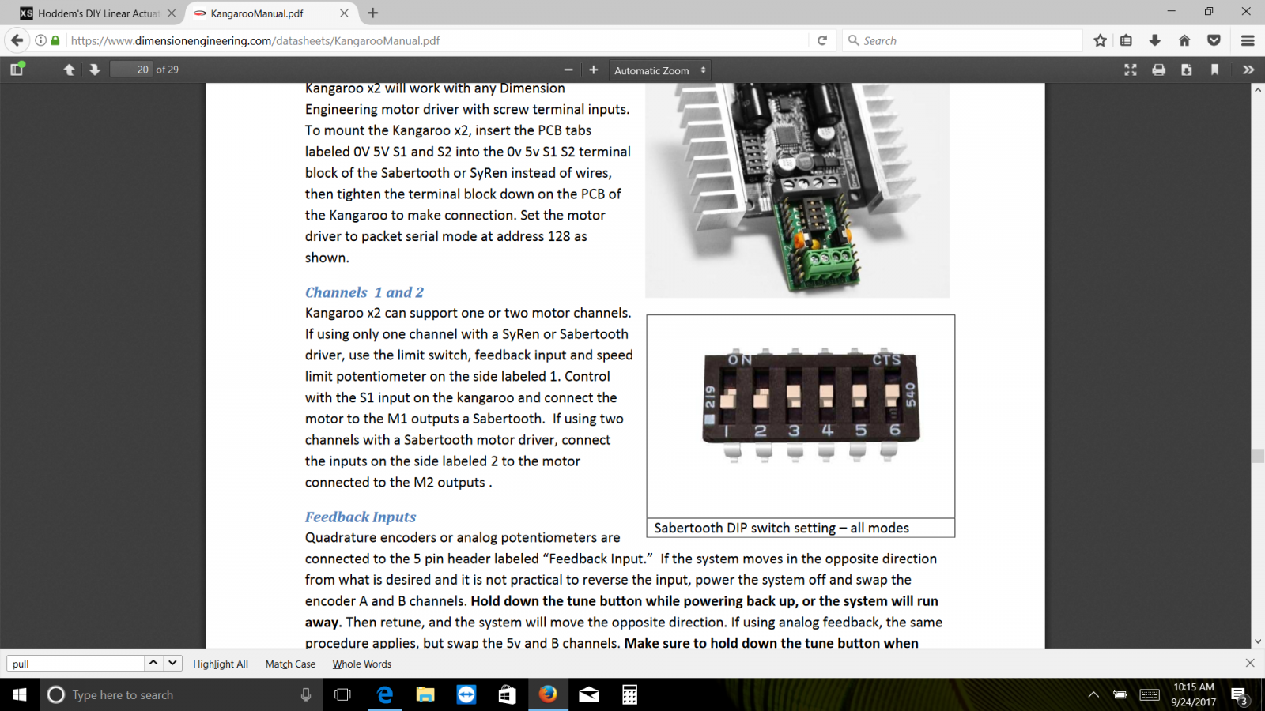This screenshot has height=711, width=1265.
Task: Click the Channels 1 and 2 heading
Action: 364,292
